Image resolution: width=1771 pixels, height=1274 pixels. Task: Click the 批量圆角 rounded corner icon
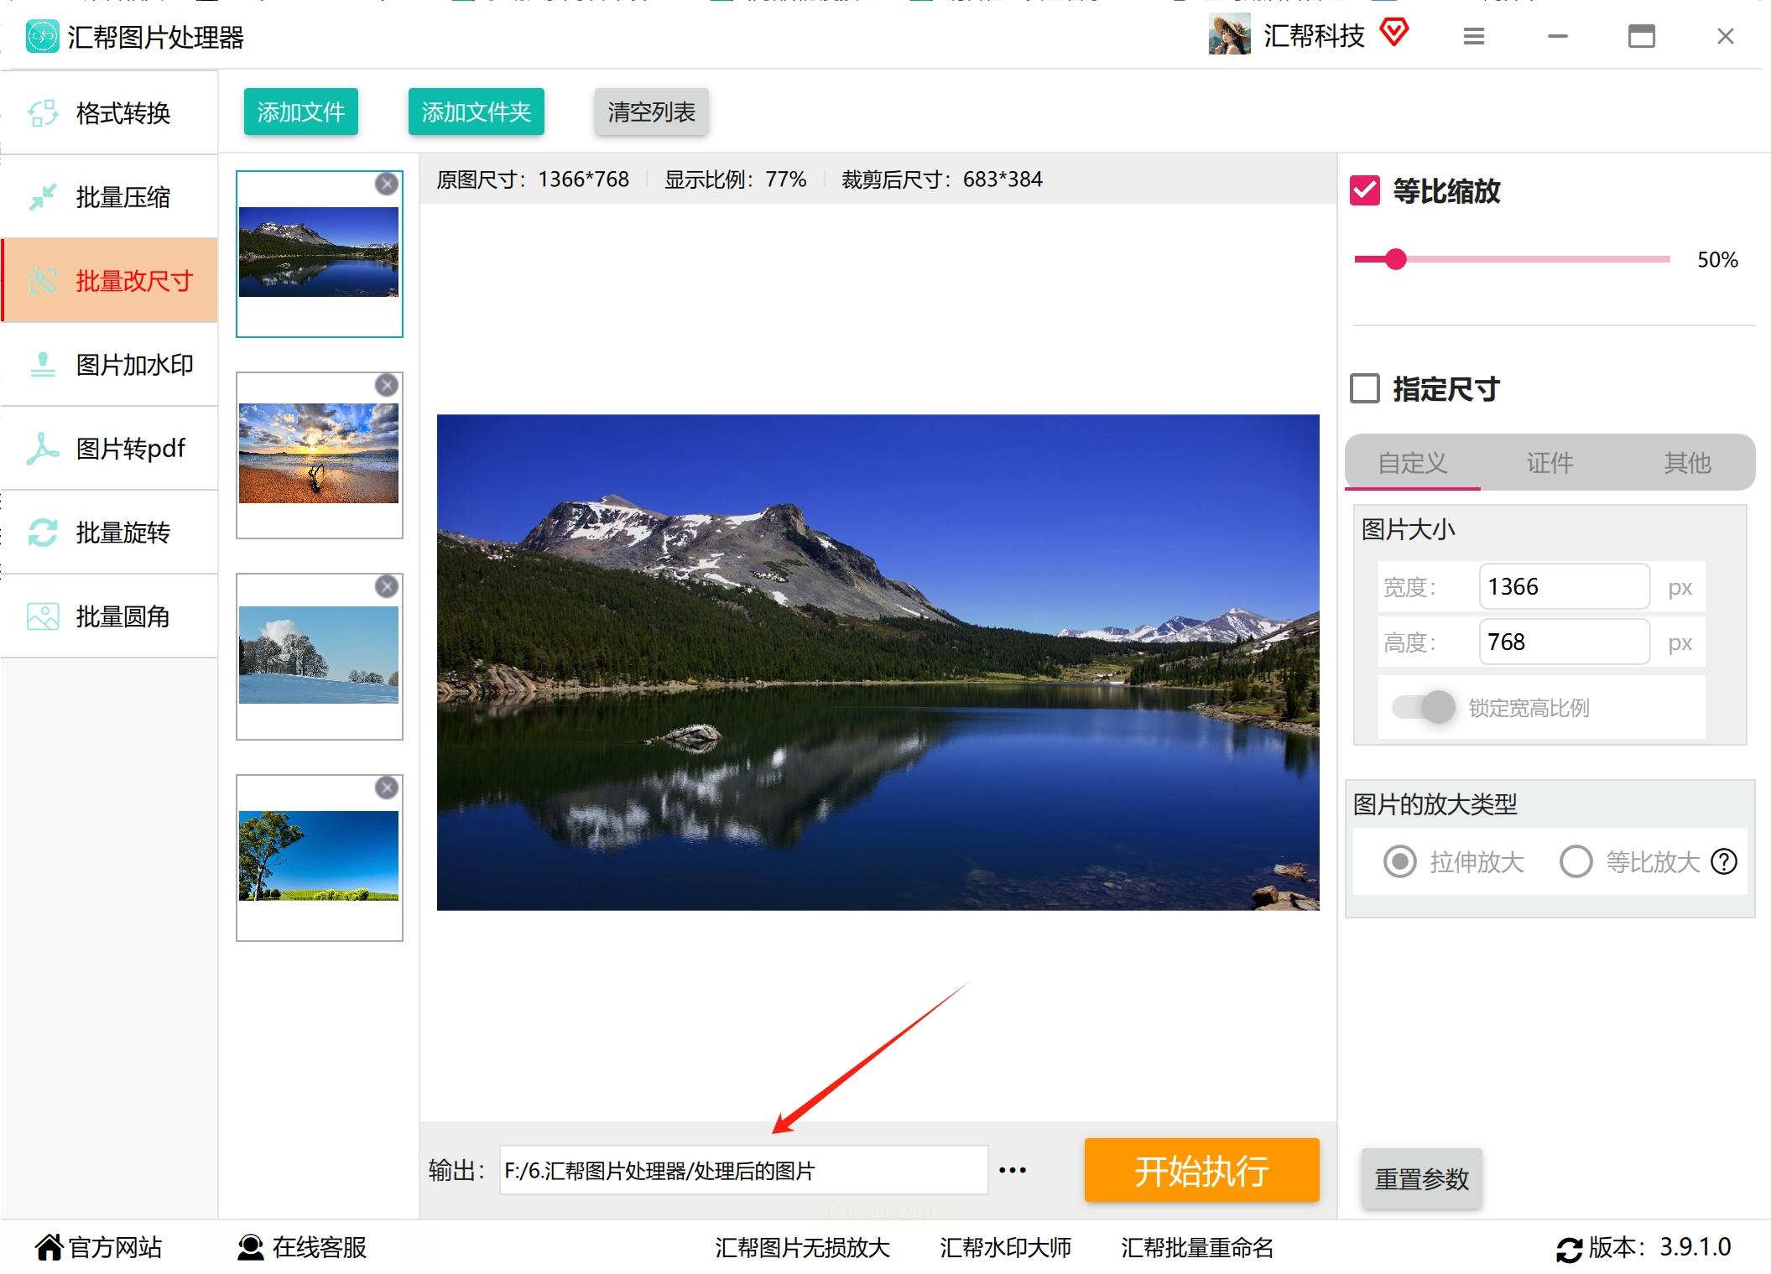43,616
